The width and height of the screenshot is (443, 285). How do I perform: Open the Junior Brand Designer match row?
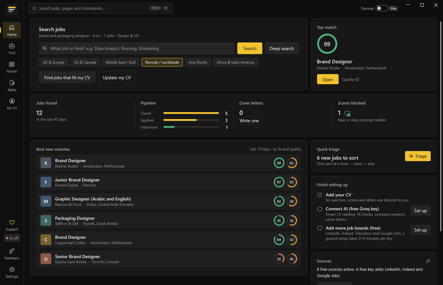[x=169, y=182]
